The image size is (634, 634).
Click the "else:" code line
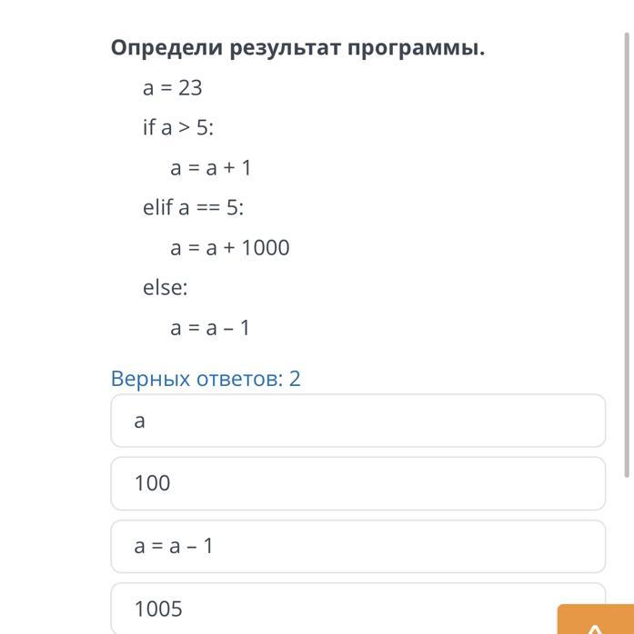pos(165,288)
